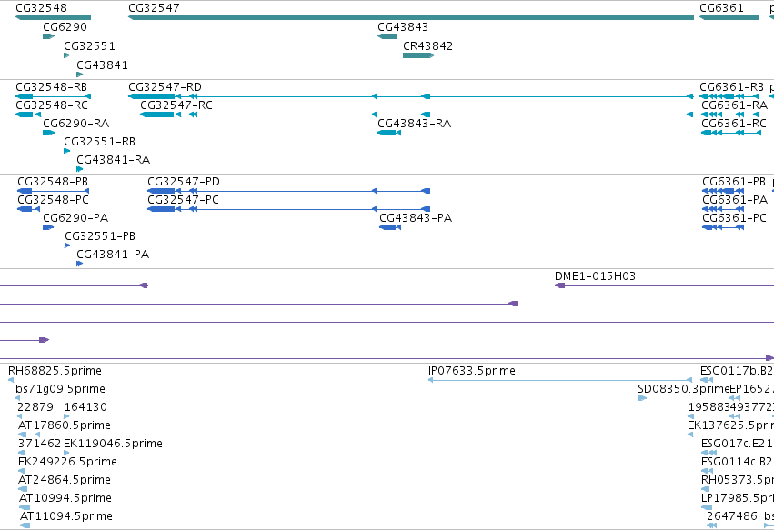Select the CG43843 gene bar
Viewport: 774px width, 530px height.
[387, 36]
